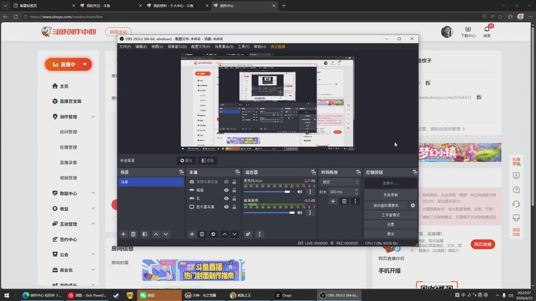The height and width of the screenshot is (301, 536).
Task: Click 工作室模式 button in OBS
Action: [x=391, y=215]
